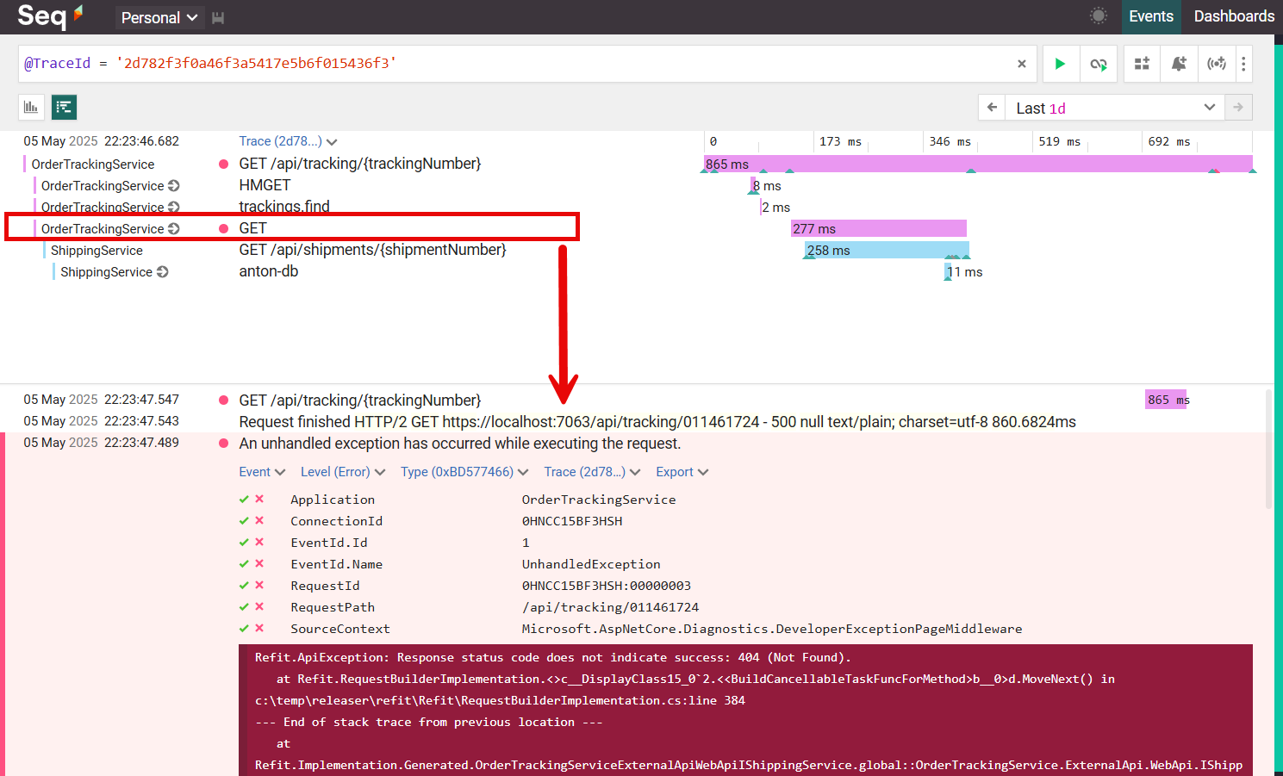Image resolution: width=1283 pixels, height=776 pixels.
Task: Click the RequestPath value /api/tracking/011461724
Action: [610, 607]
